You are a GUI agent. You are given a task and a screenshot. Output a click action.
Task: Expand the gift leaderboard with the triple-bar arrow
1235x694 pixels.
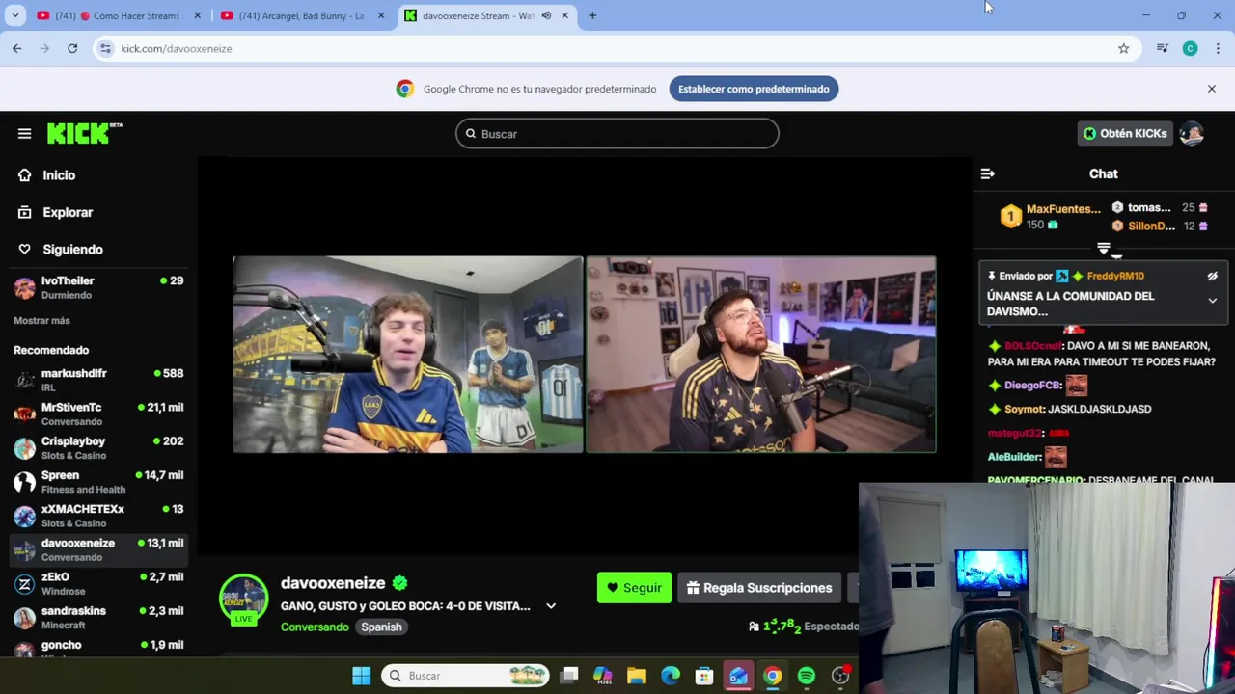[1104, 249]
